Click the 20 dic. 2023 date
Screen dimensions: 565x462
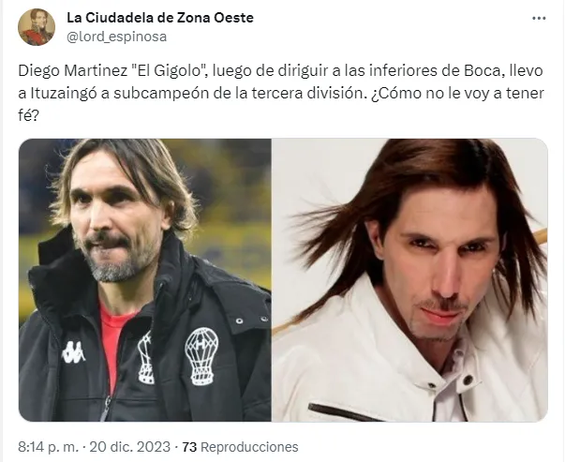click(129, 447)
